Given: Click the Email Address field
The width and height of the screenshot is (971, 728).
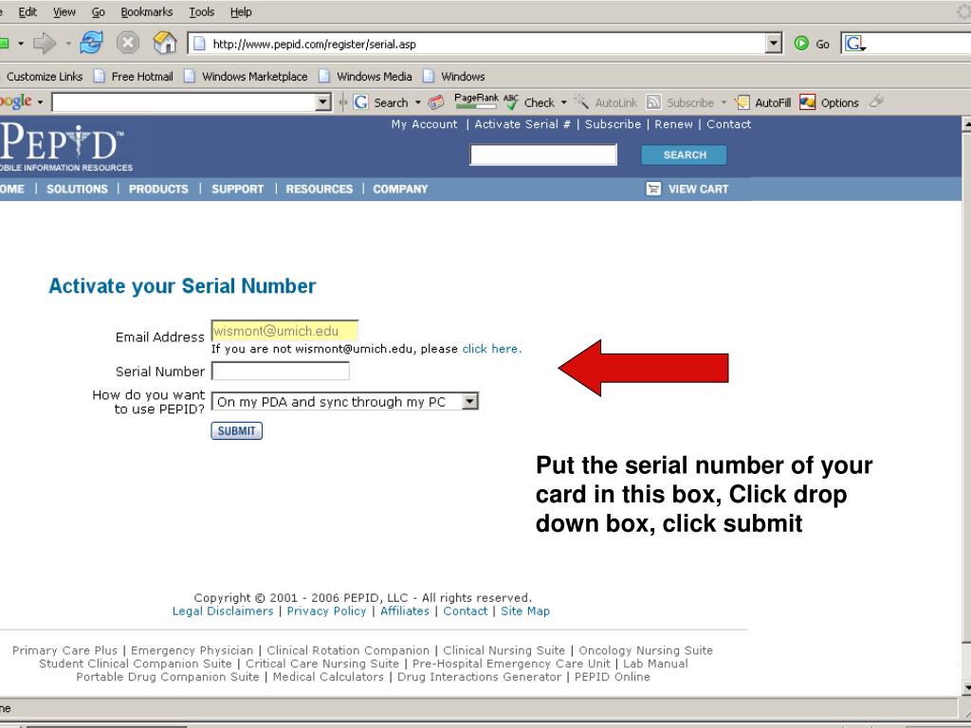Looking at the screenshot, I should click(284, 331).
